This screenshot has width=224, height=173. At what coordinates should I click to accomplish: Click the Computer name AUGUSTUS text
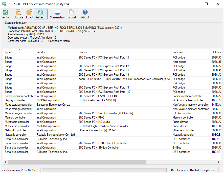26,41
